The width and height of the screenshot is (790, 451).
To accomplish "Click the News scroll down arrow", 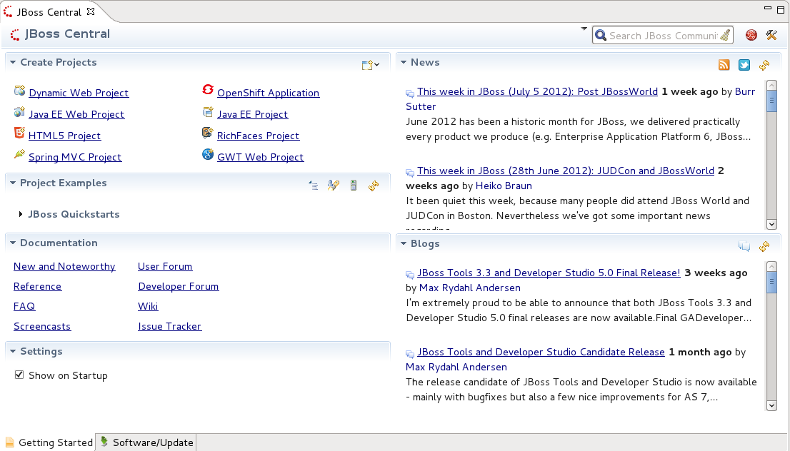I will pyautogui.click(x=771, y=224).
